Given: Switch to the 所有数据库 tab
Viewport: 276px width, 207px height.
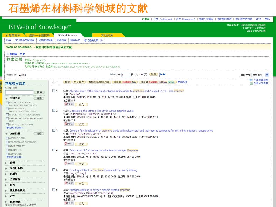Looking at the screenshot, I should (x=13, y=35).
